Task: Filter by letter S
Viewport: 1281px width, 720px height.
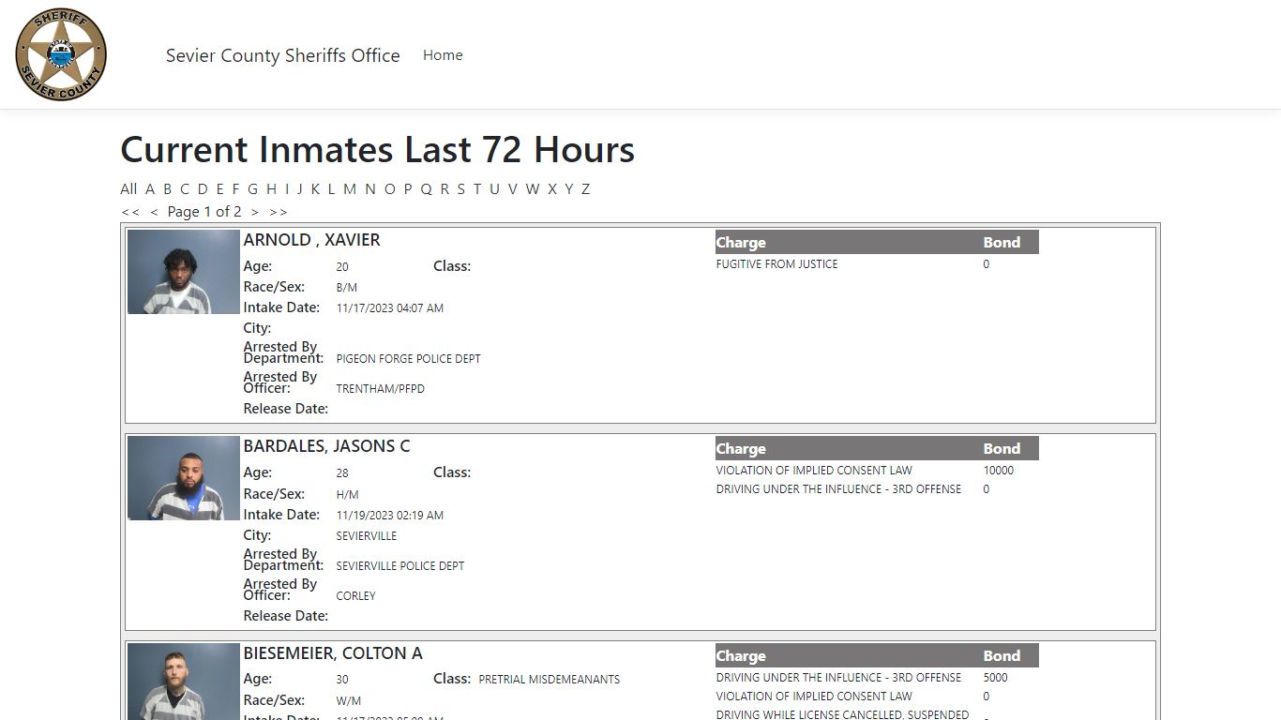Action: pyautogui.click(x=460, y=188)
